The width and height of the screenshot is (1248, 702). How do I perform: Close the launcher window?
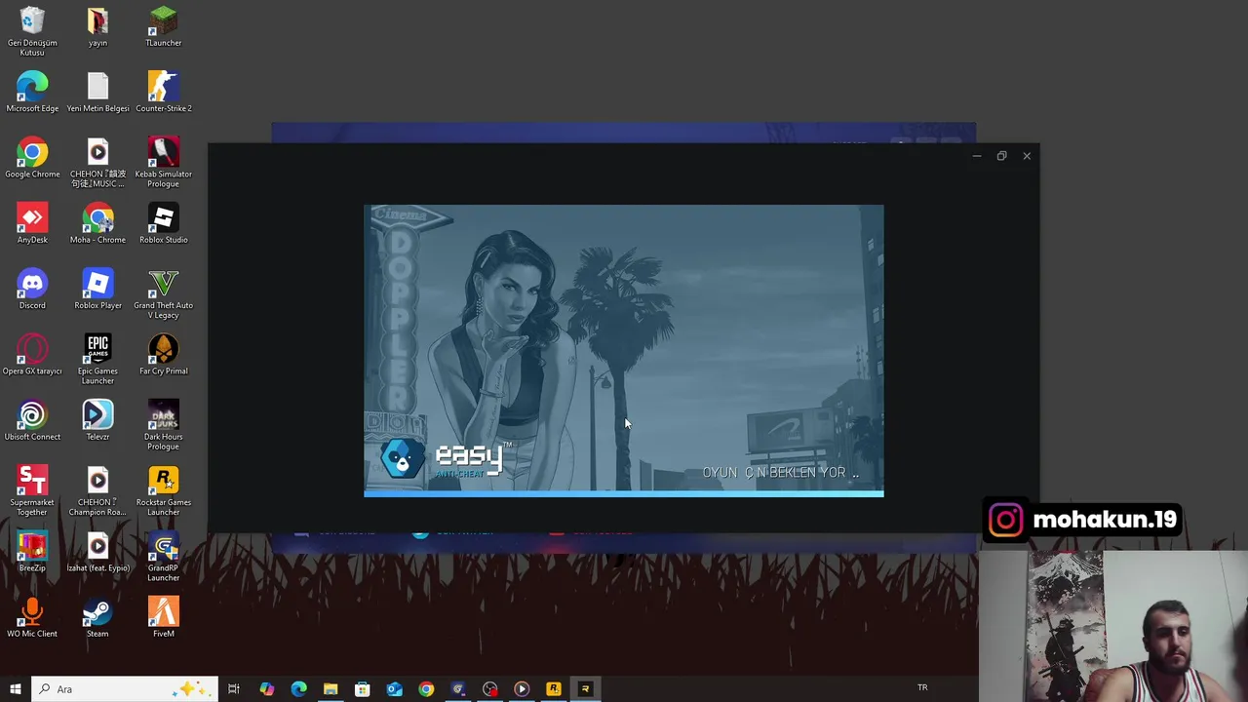[x=1027, y=156]
